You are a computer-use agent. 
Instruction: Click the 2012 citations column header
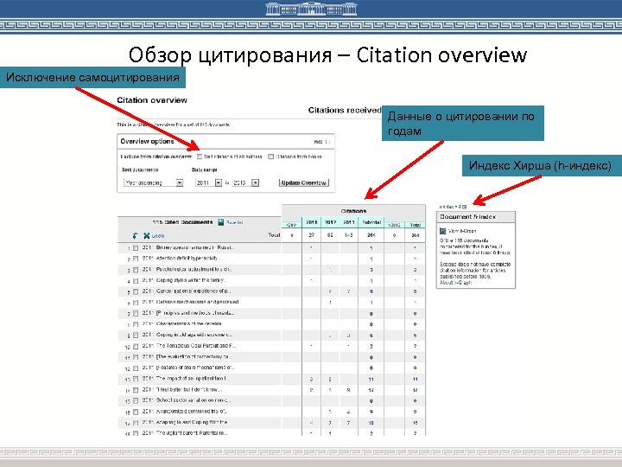(330, 222)
